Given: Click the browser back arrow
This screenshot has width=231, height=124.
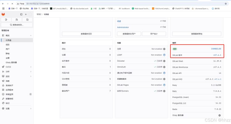Looking at the screenshot, I should [x=3, y=3].
